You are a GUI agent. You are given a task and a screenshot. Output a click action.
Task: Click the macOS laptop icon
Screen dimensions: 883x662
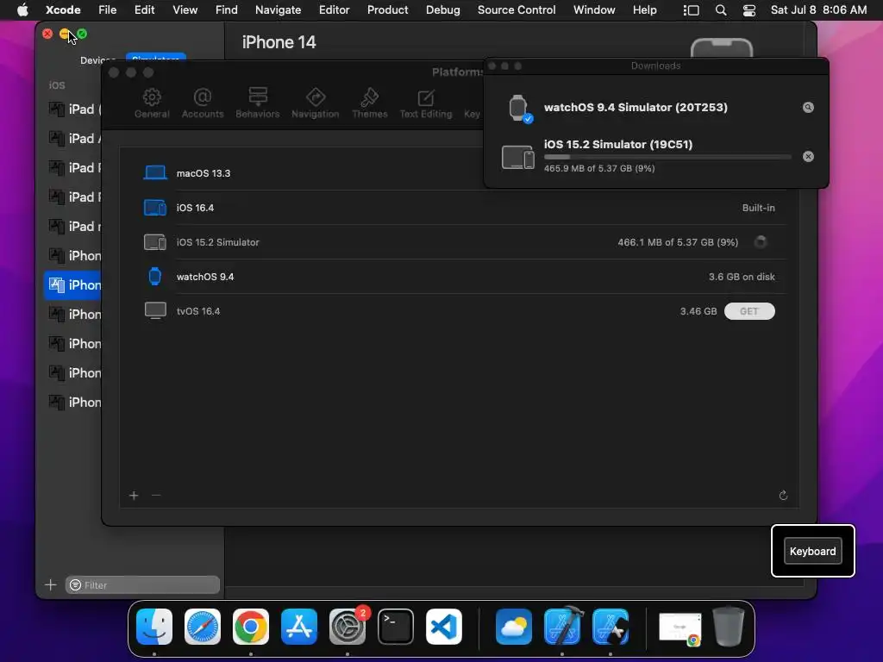coord(155,172)
